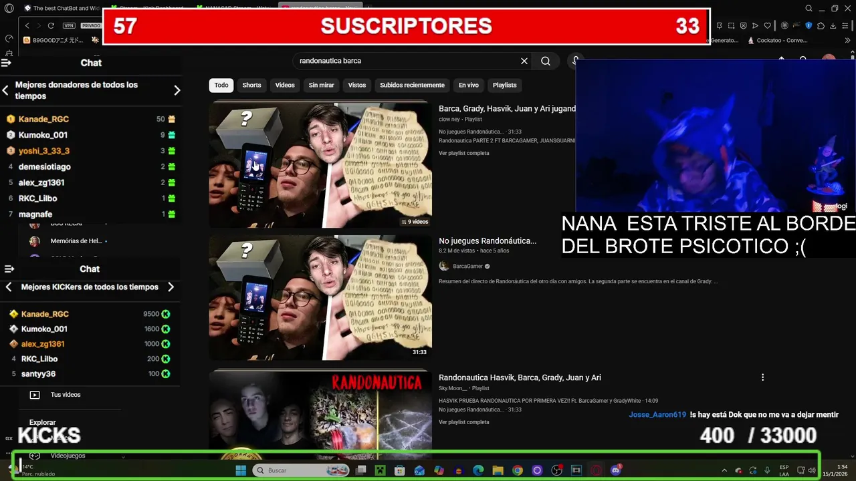Click the blue shield extension icon

coord(809,25)
